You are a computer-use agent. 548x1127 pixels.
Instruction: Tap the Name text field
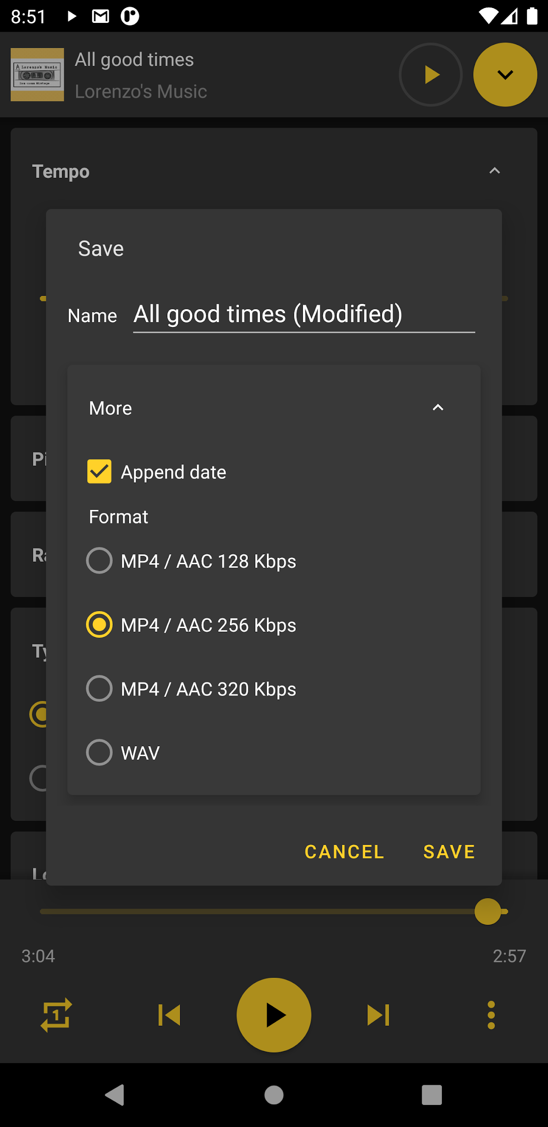click(304, 314)
